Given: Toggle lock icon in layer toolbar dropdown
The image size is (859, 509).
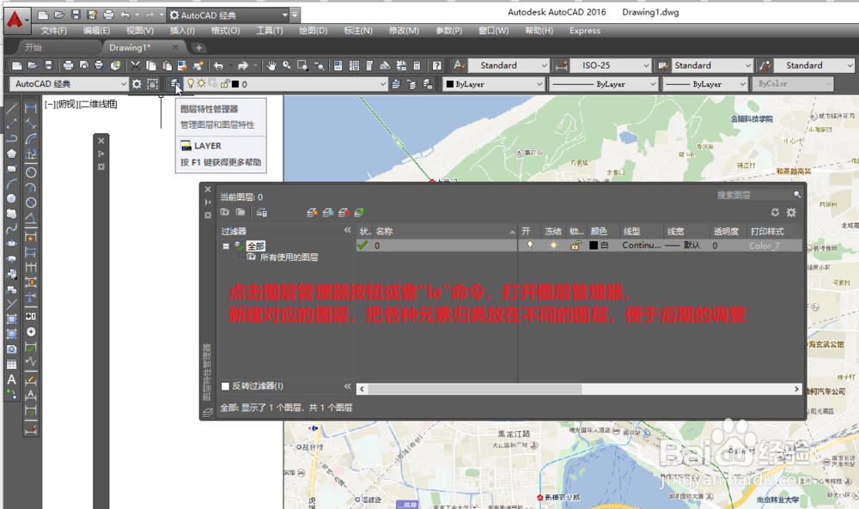Looking at the screenshot, I should (224, 84).
